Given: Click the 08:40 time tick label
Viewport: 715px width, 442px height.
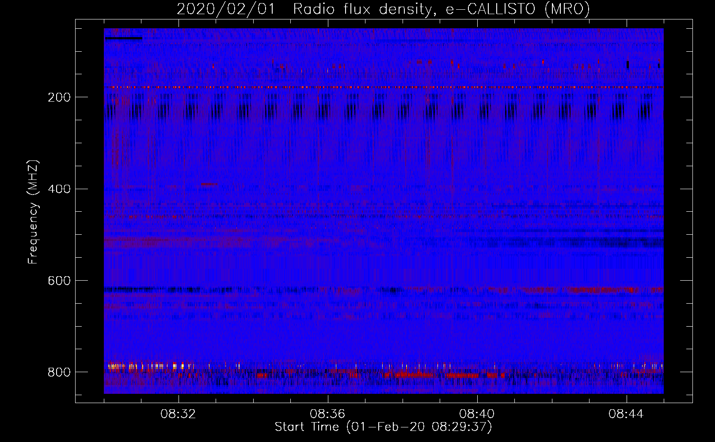Looking at the screenshot, I should (477, 414).
